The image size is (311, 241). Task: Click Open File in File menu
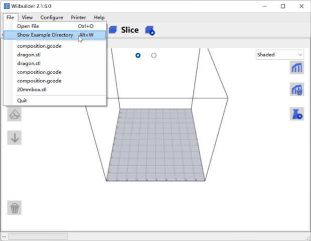tap(28, 26)
